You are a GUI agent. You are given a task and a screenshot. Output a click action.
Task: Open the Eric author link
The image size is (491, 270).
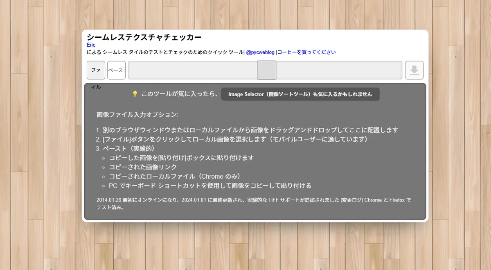point(91,45)
